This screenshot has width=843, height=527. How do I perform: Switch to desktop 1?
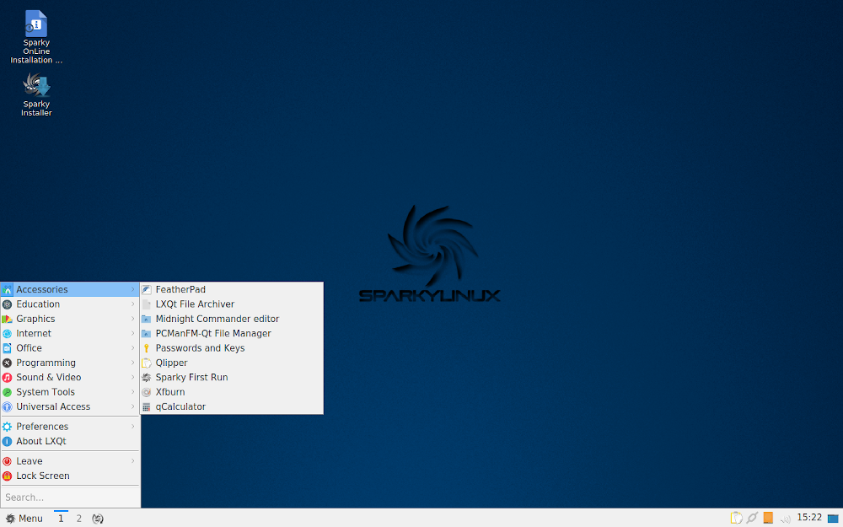pyautogui.click(x=61, y=519)
